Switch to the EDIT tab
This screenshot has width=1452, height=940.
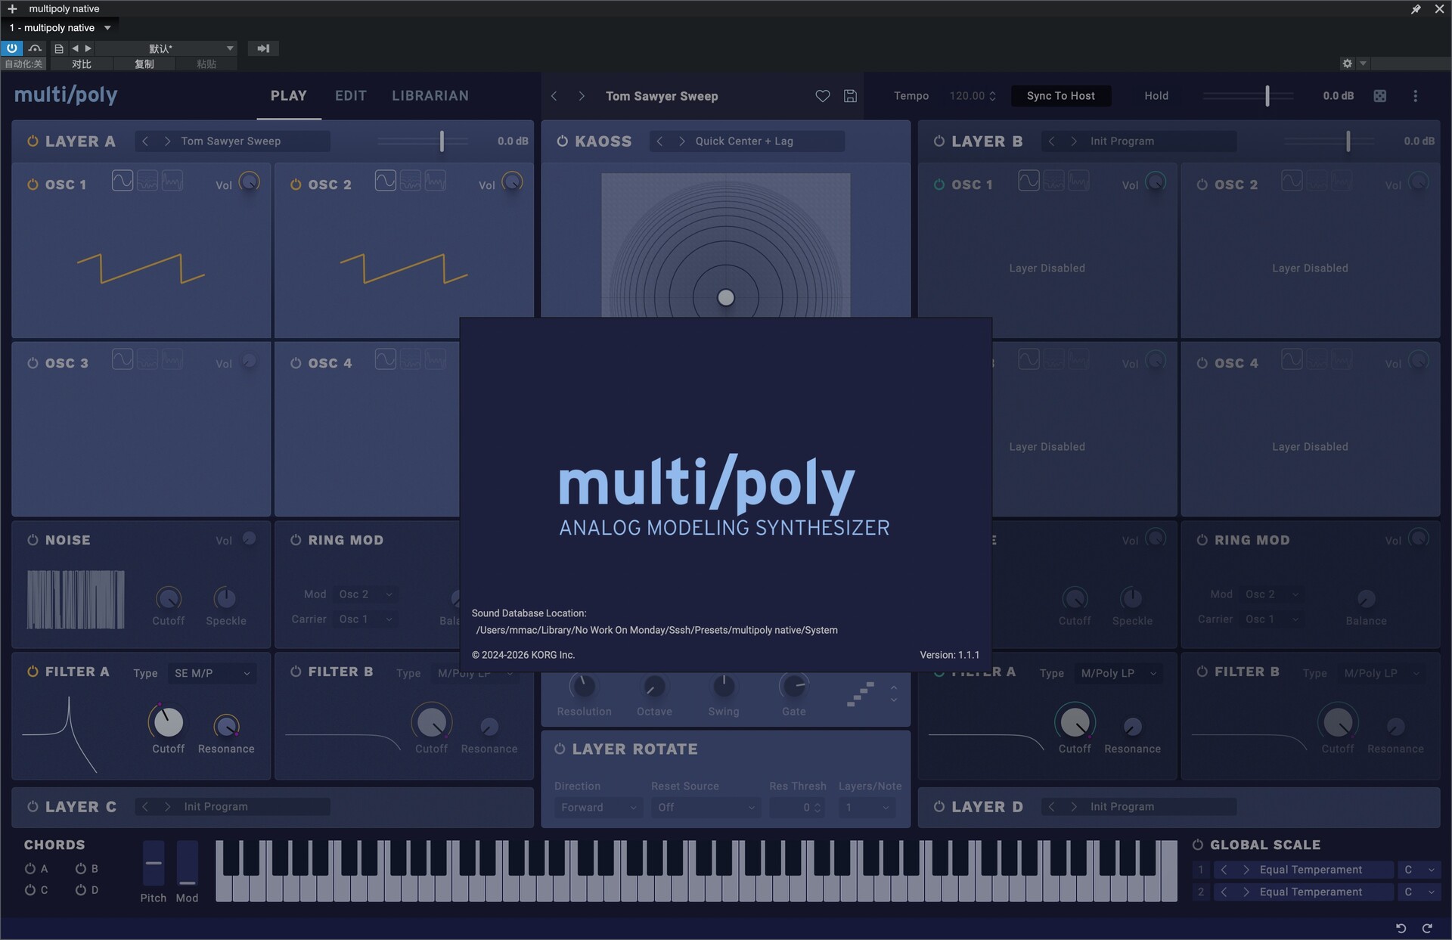pyautogui.click(x=350, y=96)
